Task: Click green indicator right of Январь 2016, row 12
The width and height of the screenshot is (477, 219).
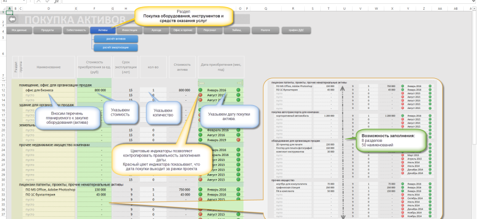Action: tap(239, 90)
